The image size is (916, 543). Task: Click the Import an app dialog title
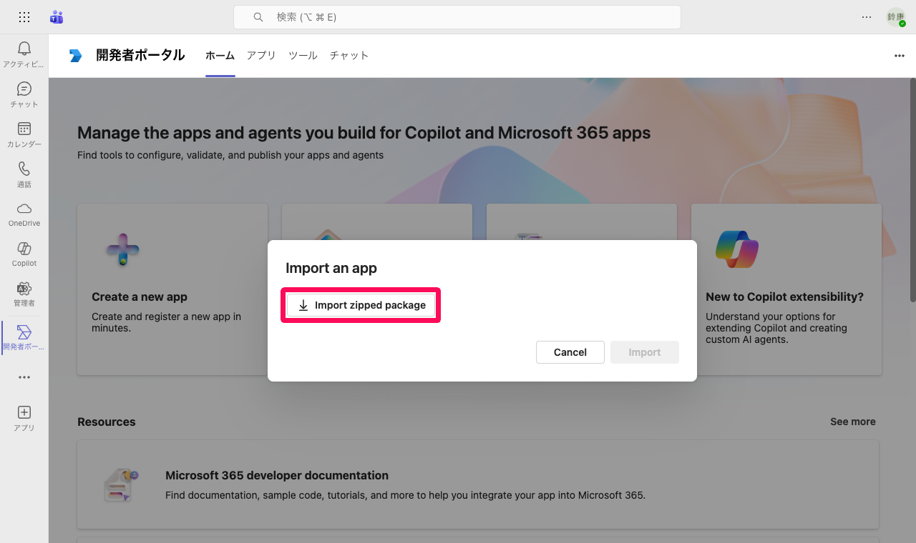[x=331, y=268]
